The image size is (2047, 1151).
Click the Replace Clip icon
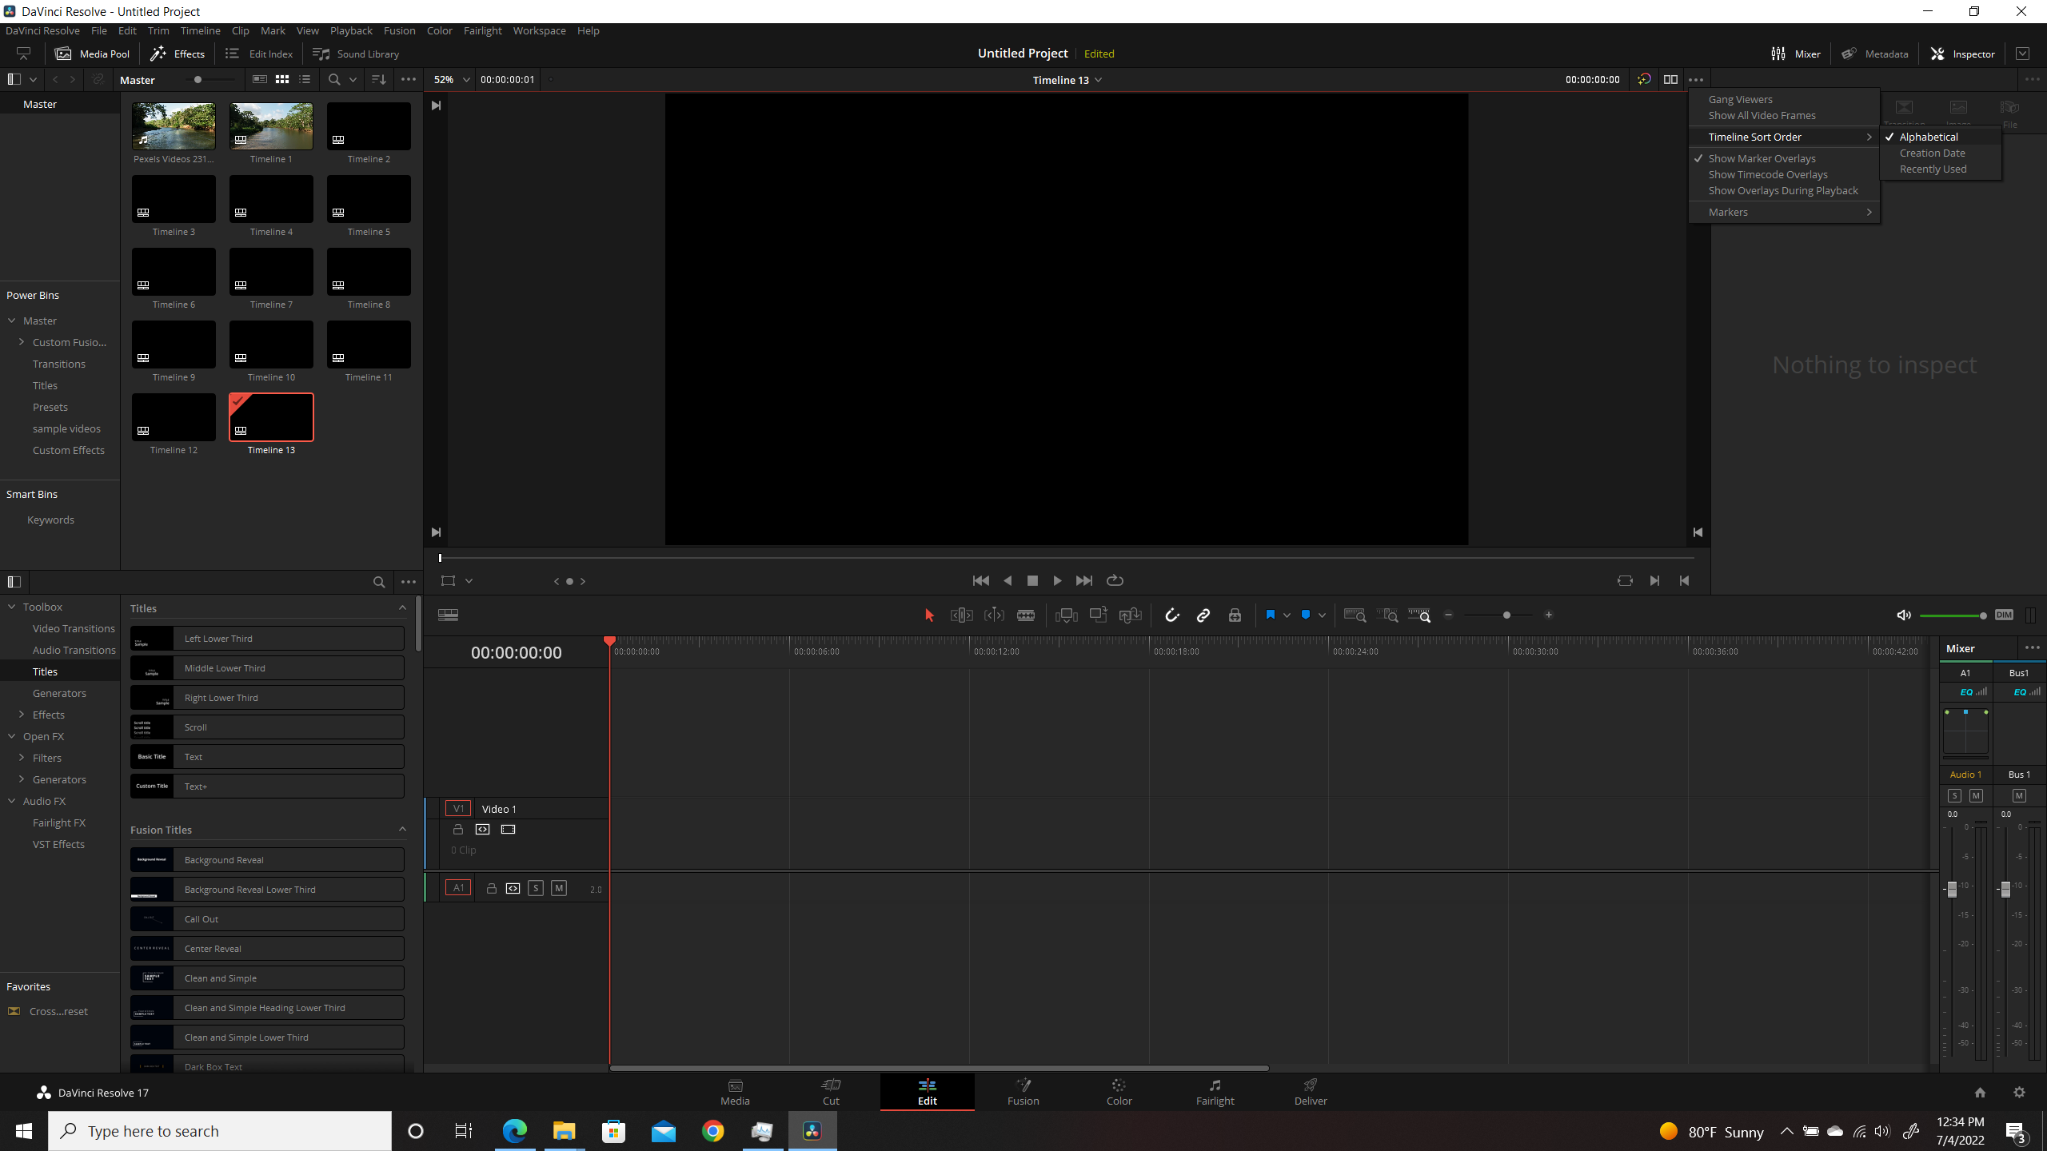point(1130,615)
